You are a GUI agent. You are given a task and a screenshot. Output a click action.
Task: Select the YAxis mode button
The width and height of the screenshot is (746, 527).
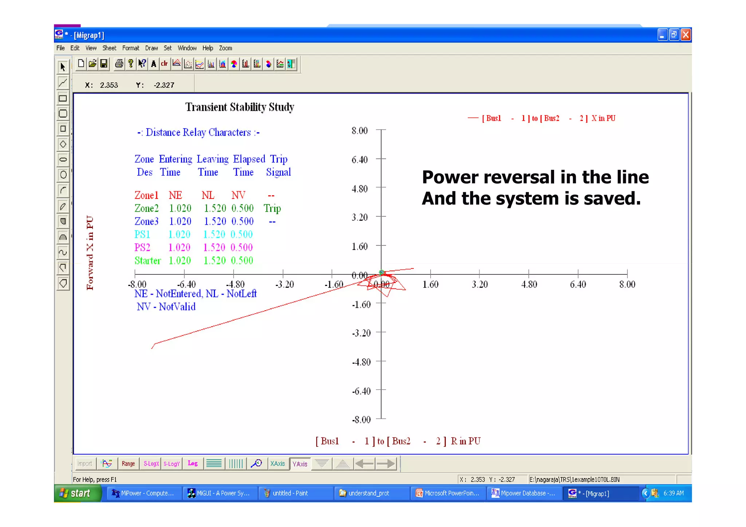(x=300, y=464)
